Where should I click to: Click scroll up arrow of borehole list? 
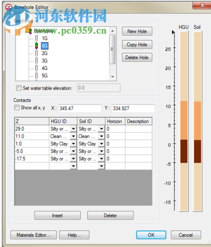coord(113,31)
